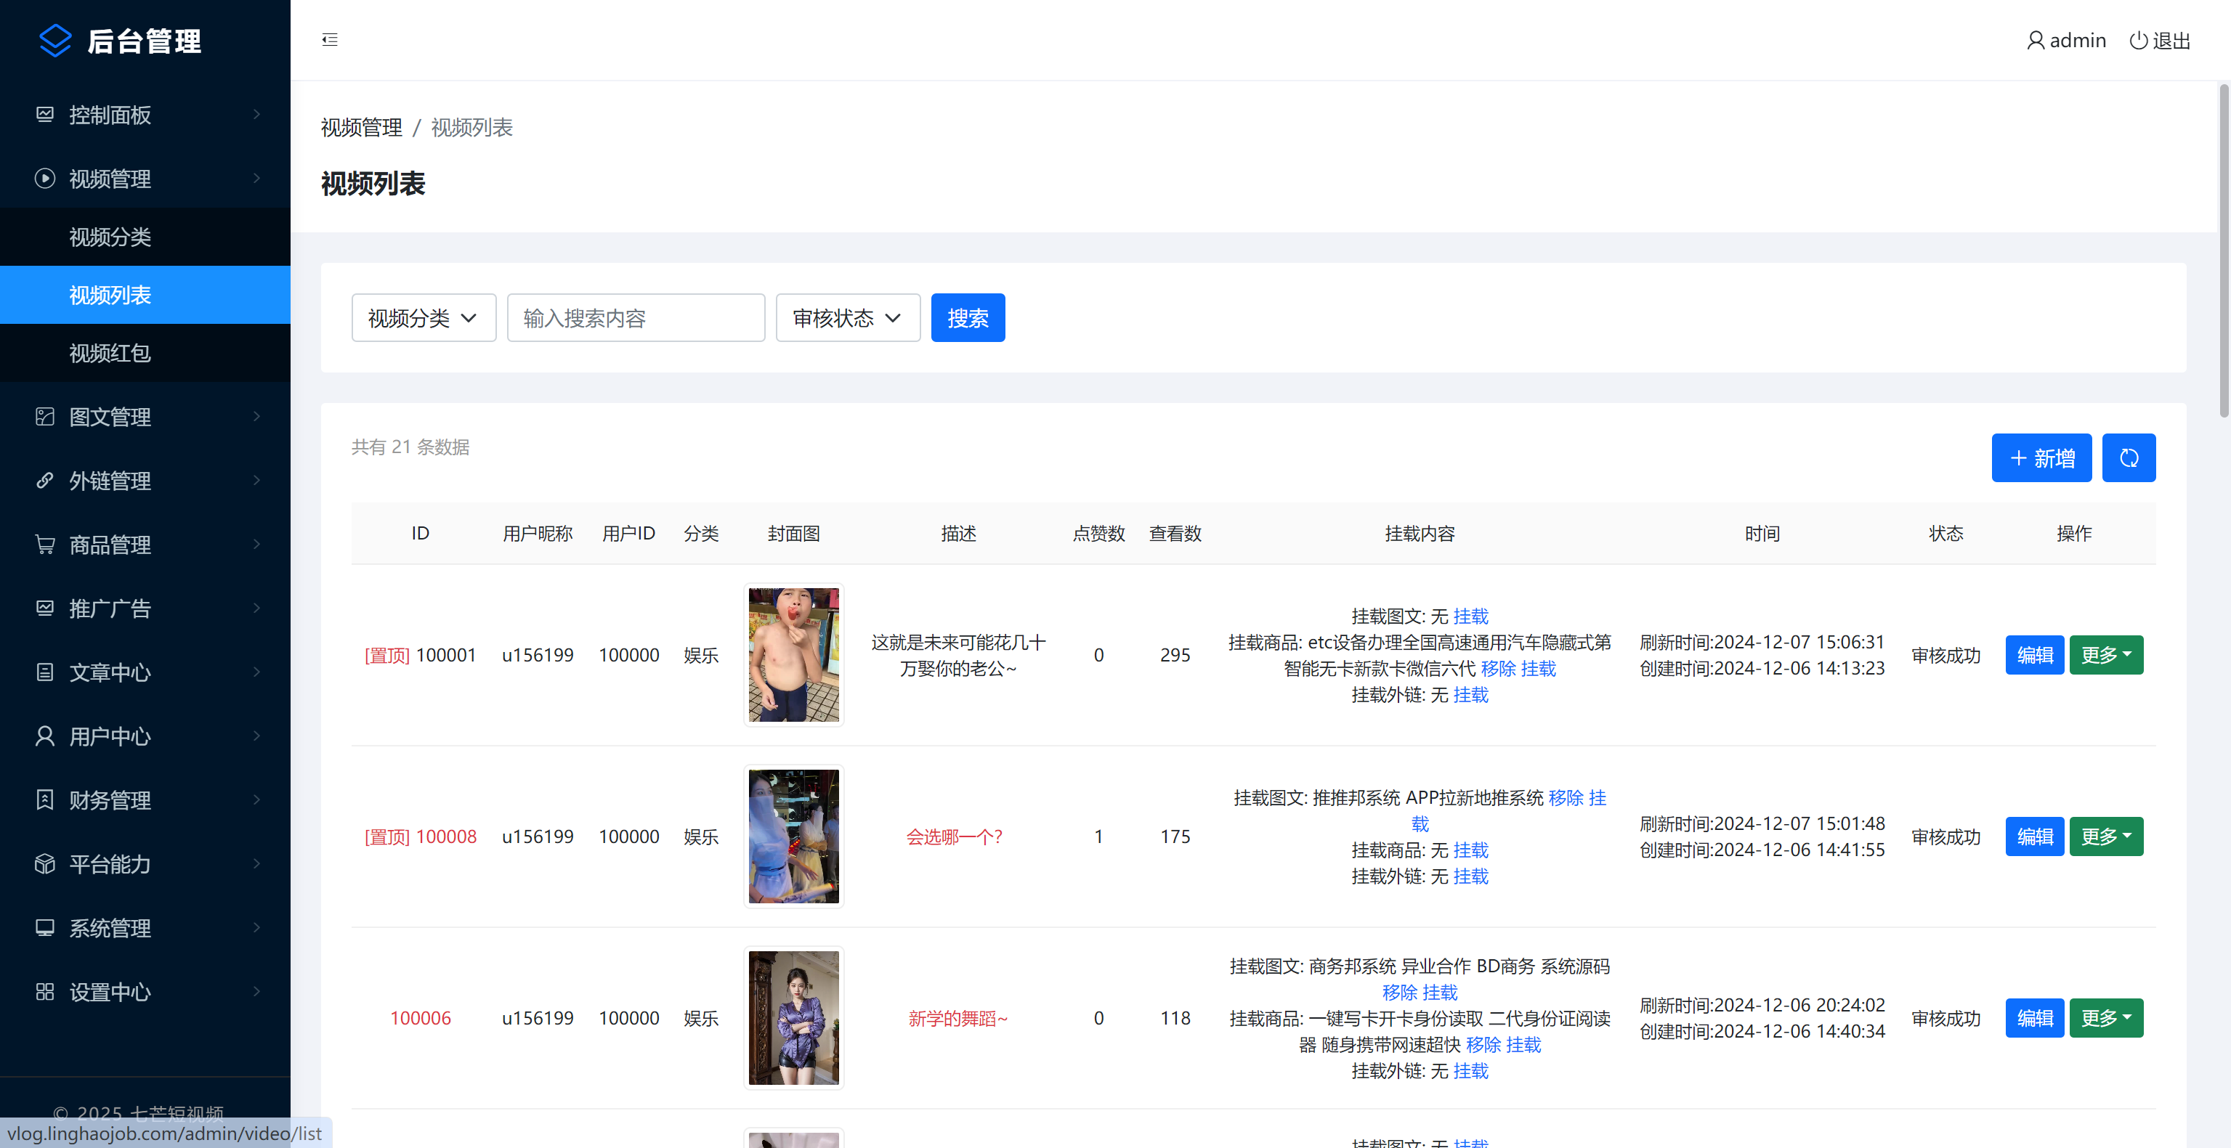The height and width of the screenshot is (1148, 2231).
Task: Click view count 295
Action: tap(1175, 656)
